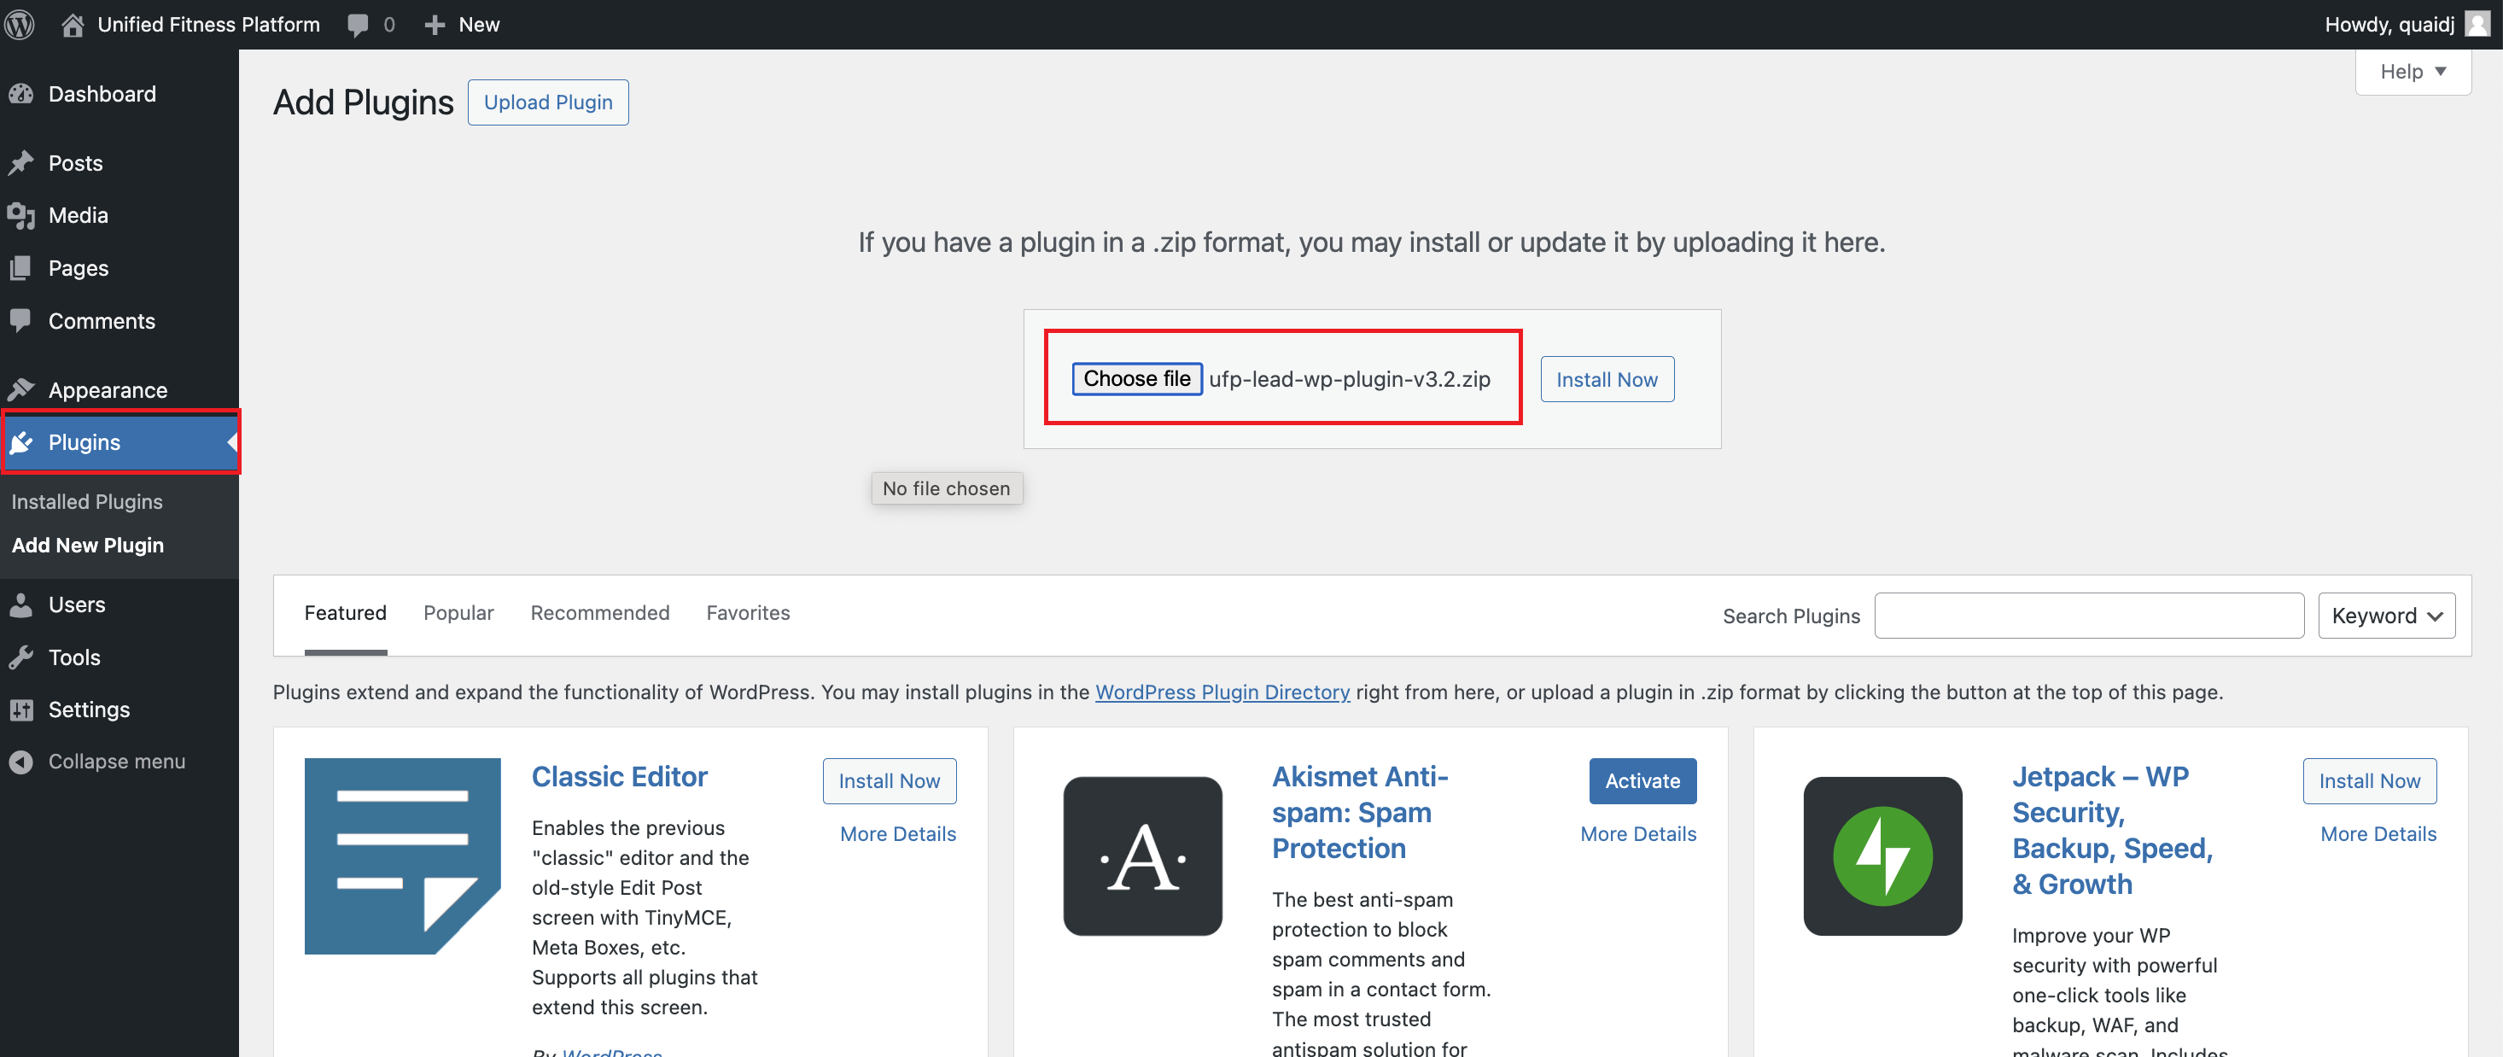The height and width of the screenshot is (1057, 2503).
Task: Expand the Help panel
Action: [2412, 72]
